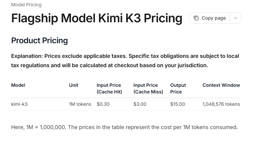Click the Flagship Model Kimi K3 Pricing heading
The width and height of the screenshot is (264, 148).
(x=97, y=18)
